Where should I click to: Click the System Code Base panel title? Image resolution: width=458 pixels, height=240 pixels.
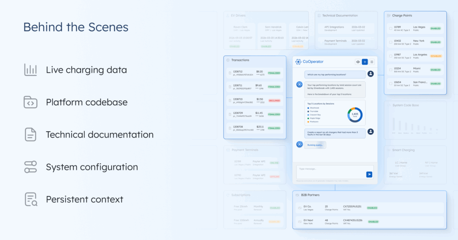[x=405, y=105]
